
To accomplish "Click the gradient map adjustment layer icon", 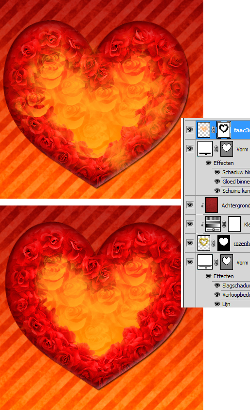I will (213, 224).
